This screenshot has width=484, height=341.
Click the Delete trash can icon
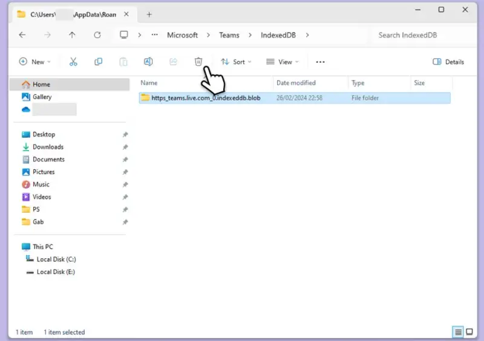pos(198,62)
